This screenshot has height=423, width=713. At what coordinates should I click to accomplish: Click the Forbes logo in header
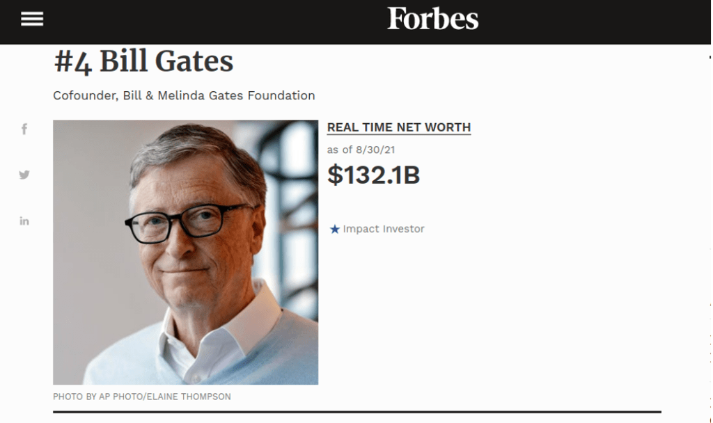click(x=432, y=19)
